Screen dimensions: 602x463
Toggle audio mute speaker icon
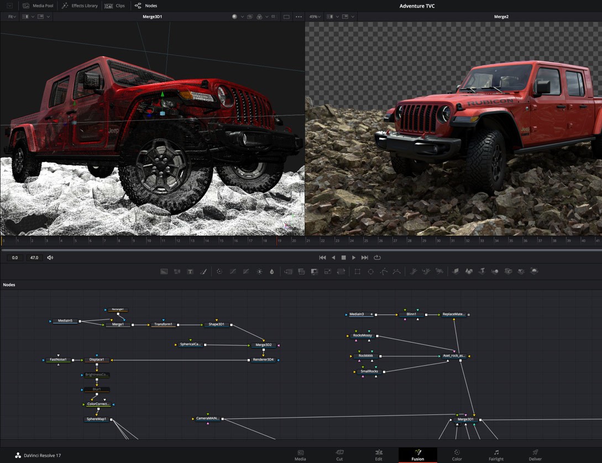(x=50, y=257)
